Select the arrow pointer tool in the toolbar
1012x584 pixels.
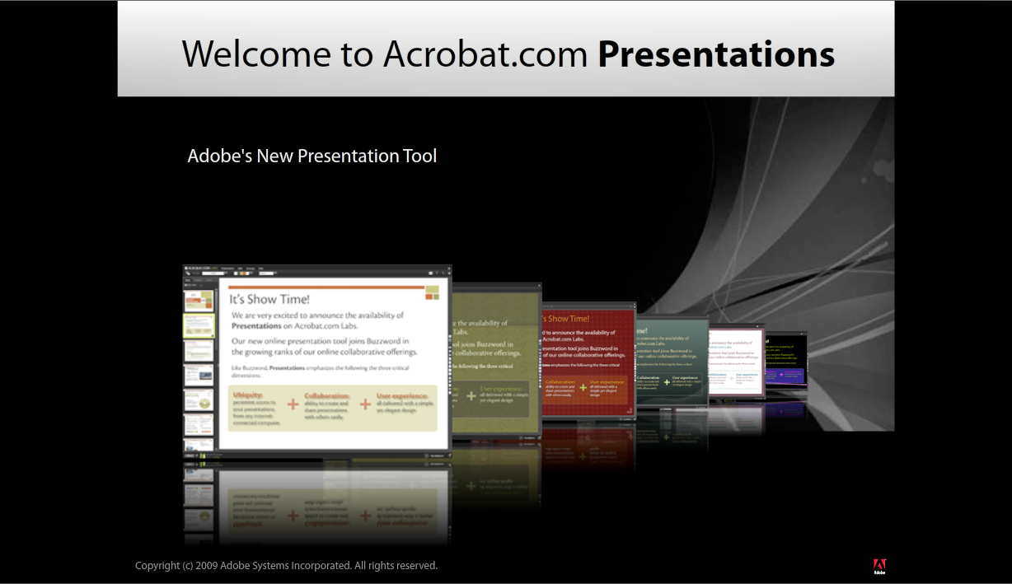click(x=187, y=273)
